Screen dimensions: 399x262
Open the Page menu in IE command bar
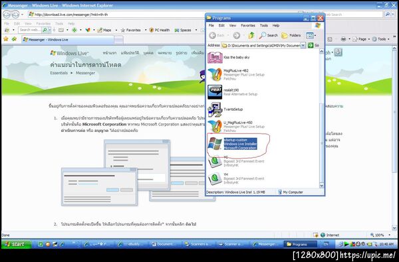[x=361, y=39]
